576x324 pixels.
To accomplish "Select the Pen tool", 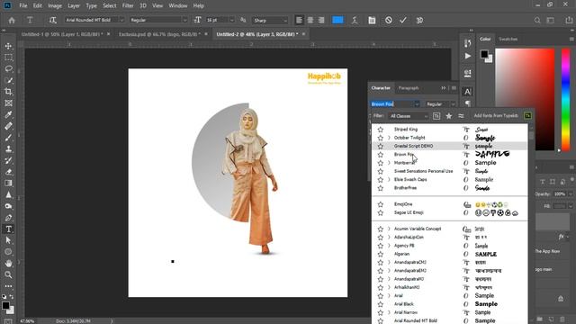I will click(8, 218).
